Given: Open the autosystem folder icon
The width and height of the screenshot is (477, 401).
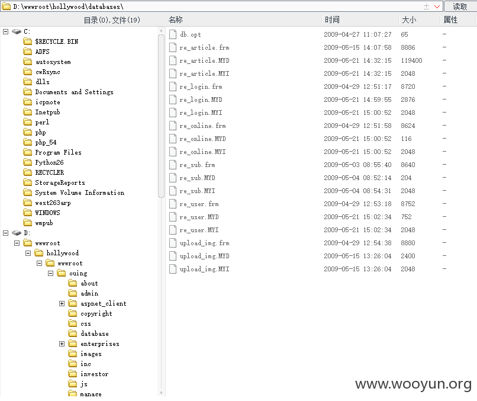Looking at the screenshot, I should (27, 62).
